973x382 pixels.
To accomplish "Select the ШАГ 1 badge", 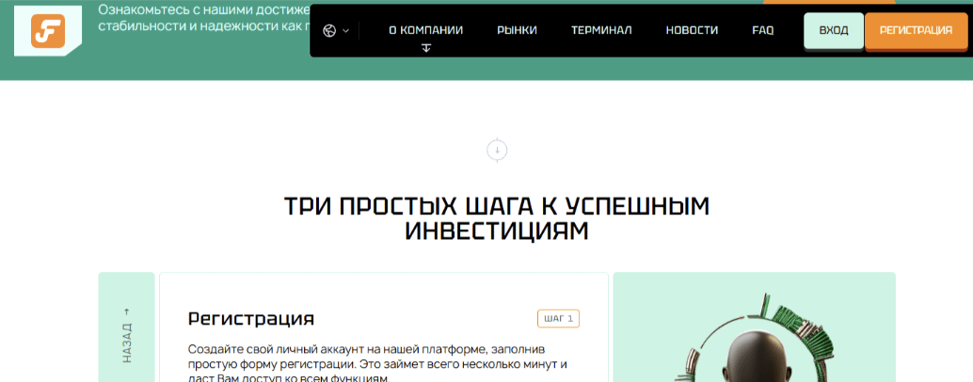I will click(558, 319).
